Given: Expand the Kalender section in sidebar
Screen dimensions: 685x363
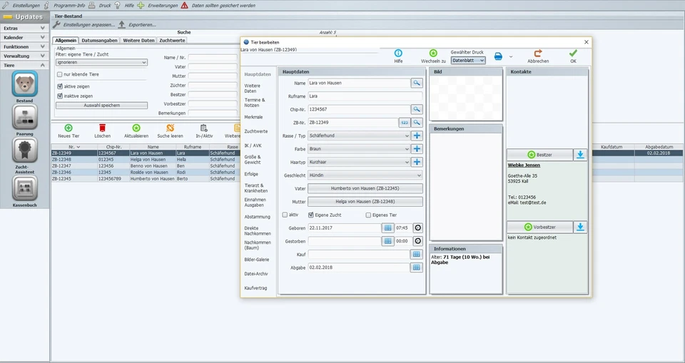Looking at the screenshot, I should tap(25, 37).
